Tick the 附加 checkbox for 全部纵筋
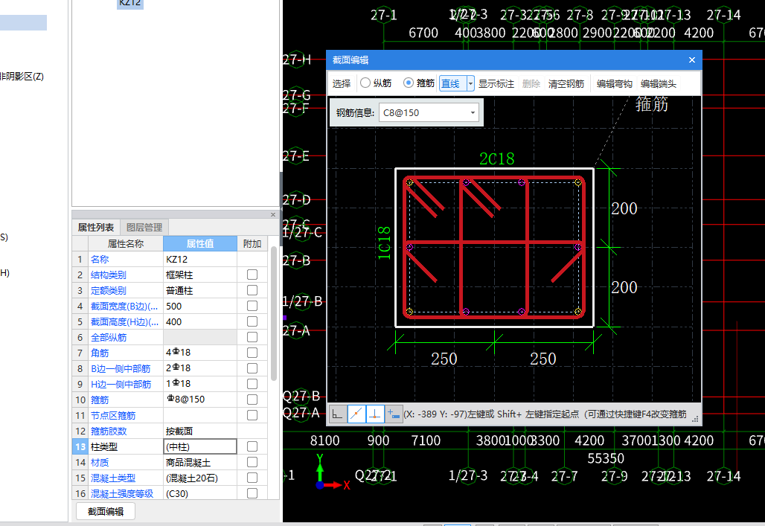765x526 pixels. 252,337
